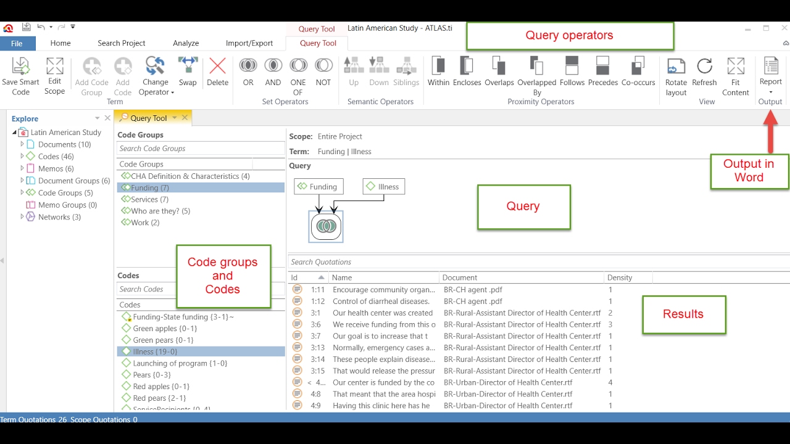Open the Analyze ribbon tab
Viewport: 790px width, 444px height.
click(186, 43)
